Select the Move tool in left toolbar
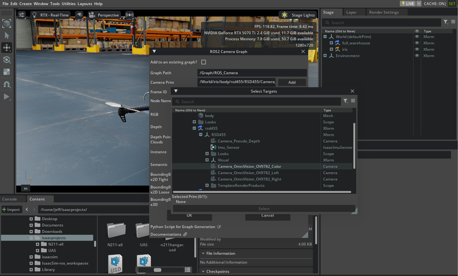The height and width of the screenshot is (276, 458). pyautogui.click(x=7, y=48)
